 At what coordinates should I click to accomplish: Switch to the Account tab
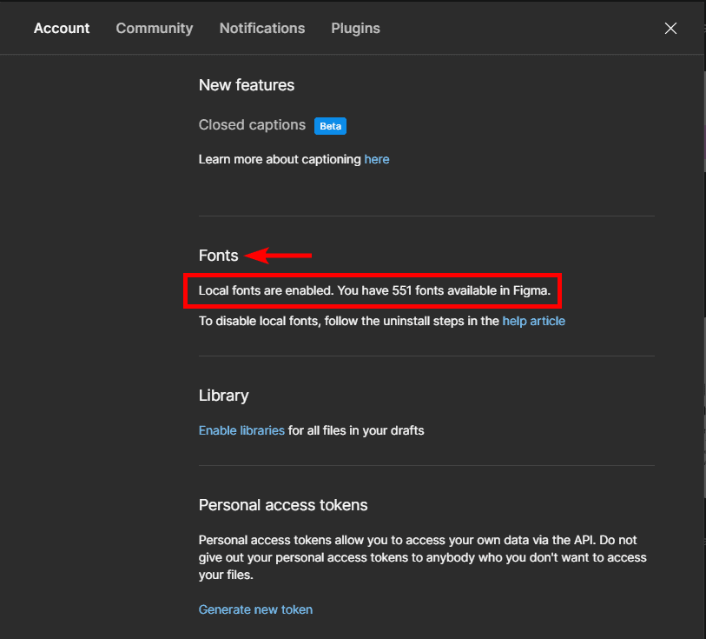click(62, 29)
